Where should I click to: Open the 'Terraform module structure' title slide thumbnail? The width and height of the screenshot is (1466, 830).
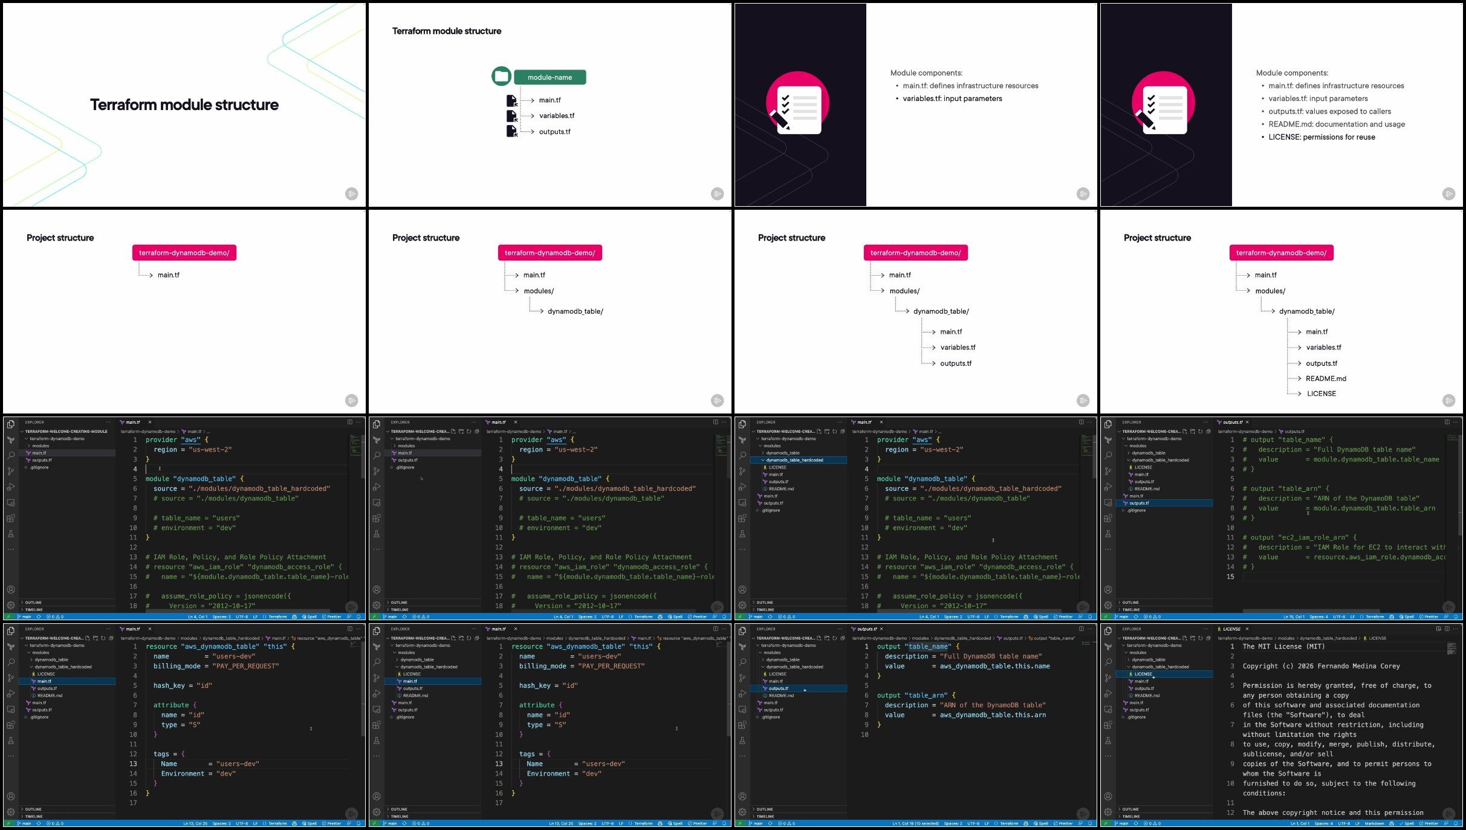click(184, 105)
